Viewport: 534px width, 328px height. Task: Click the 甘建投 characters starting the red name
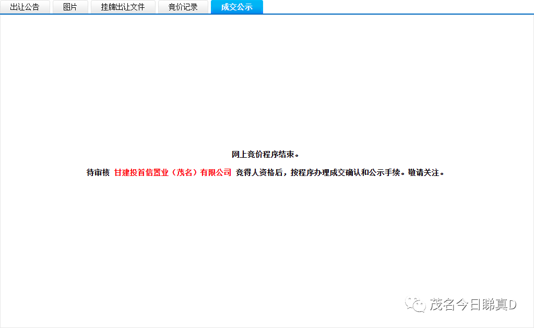[126, 173]
